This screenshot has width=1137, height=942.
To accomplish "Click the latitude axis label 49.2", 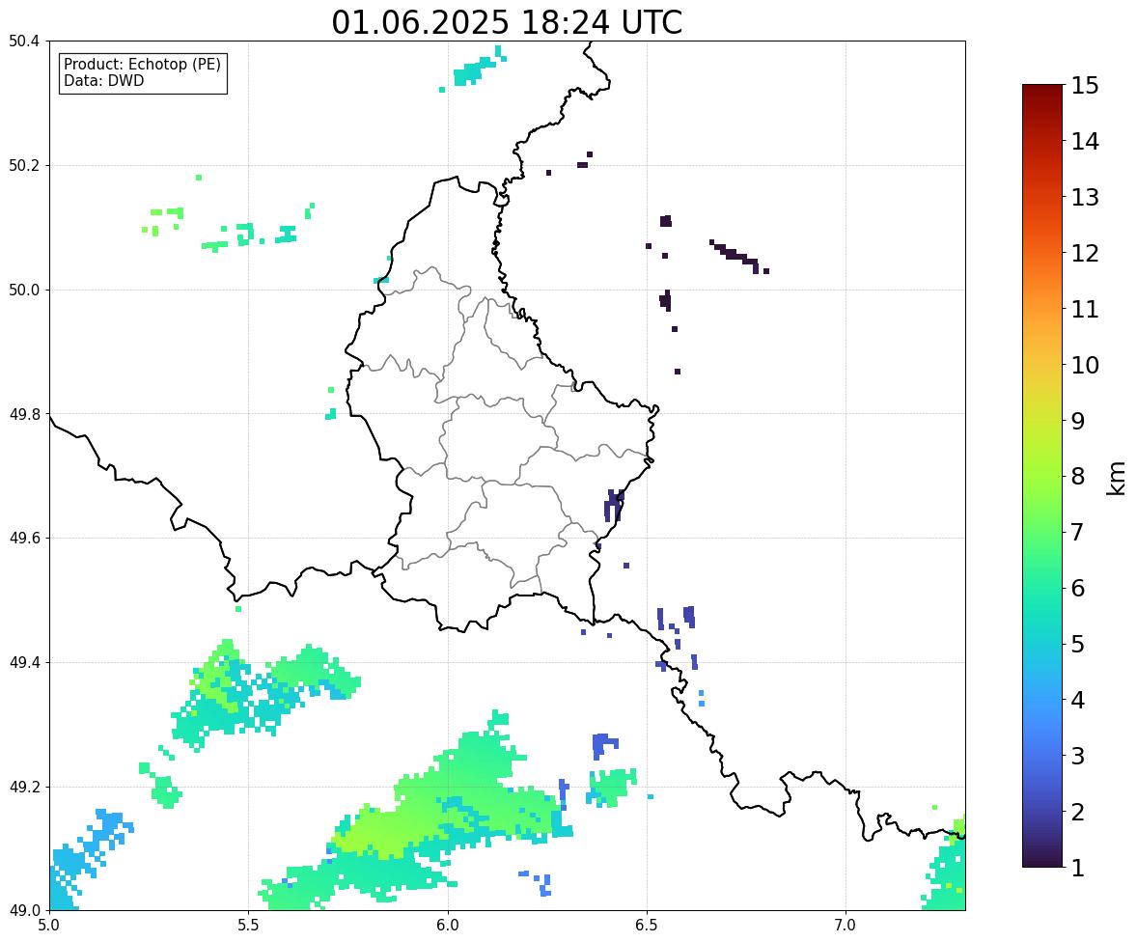I will coord(24,787).
